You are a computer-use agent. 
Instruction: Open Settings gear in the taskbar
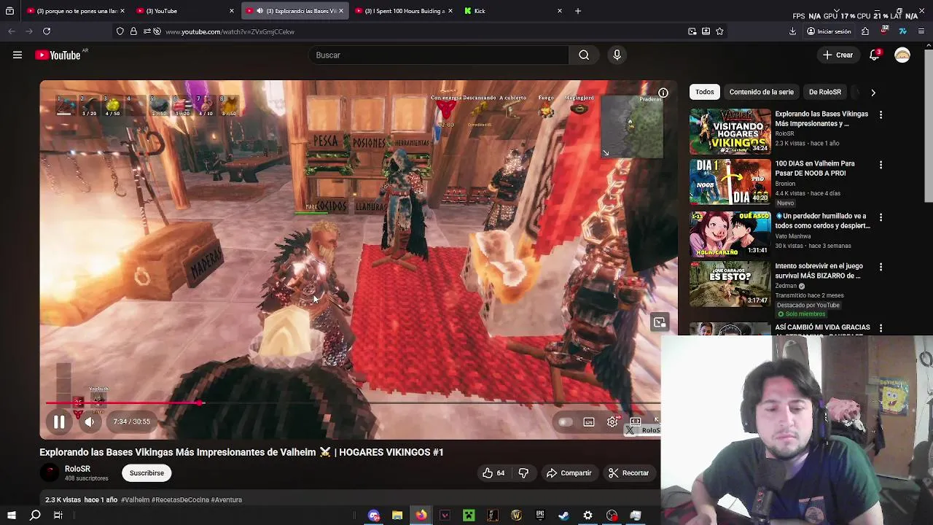587,516
